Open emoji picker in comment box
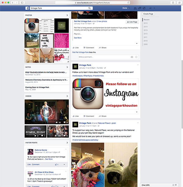This screenshot has width=183, height=187. point(136,57)
